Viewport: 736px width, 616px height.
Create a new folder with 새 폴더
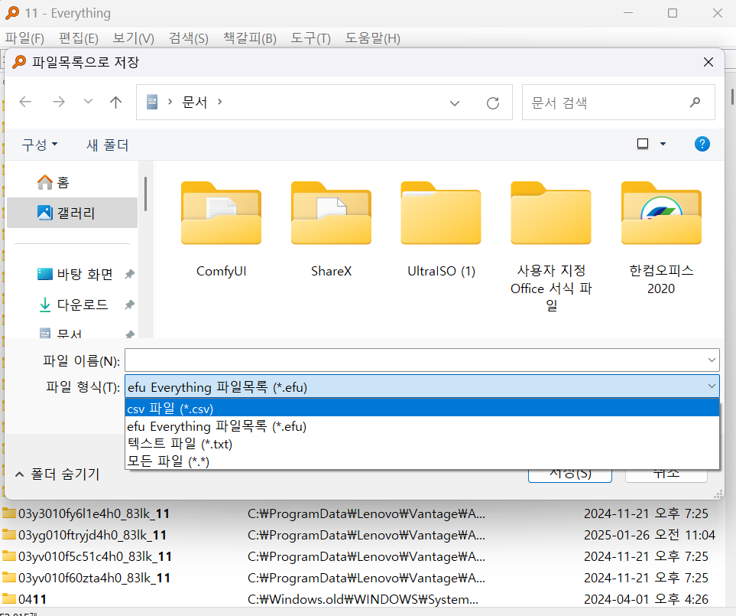[107, 145]
